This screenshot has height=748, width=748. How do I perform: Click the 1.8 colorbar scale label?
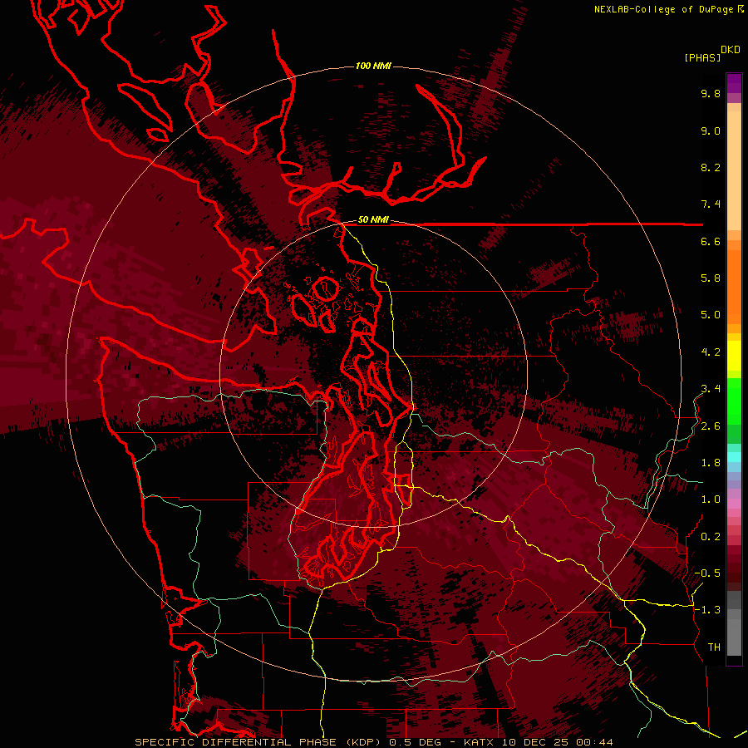click(x=711, y=463)
